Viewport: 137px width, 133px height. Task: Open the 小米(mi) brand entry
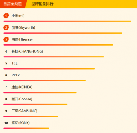pyautogui.click(x=18, y=16)
